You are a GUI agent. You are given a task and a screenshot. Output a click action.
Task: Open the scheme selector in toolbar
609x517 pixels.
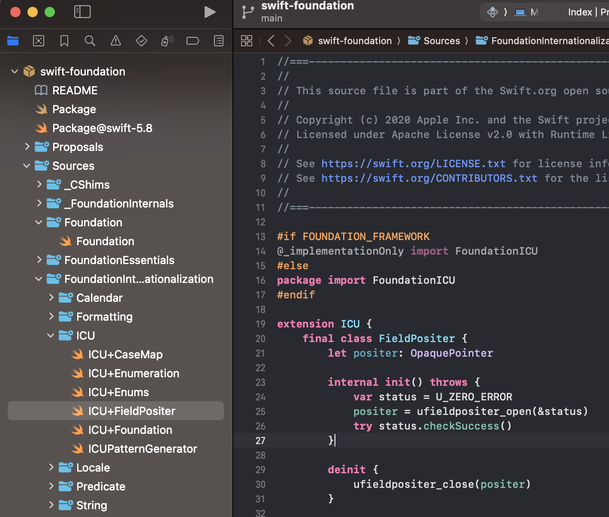tap(493, 12)
